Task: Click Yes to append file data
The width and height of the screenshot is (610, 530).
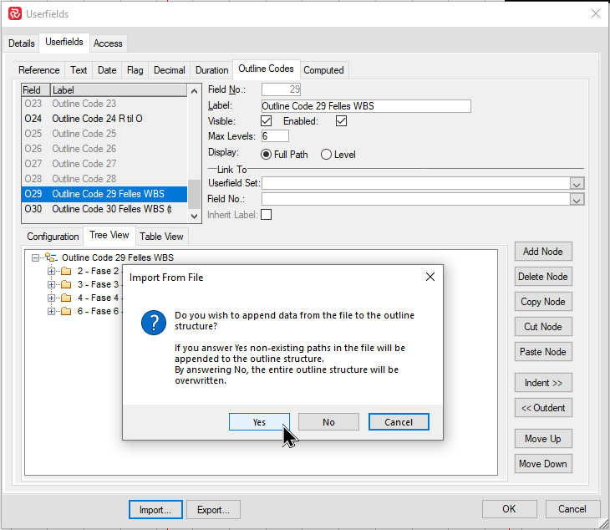Action: click(259, 422)
